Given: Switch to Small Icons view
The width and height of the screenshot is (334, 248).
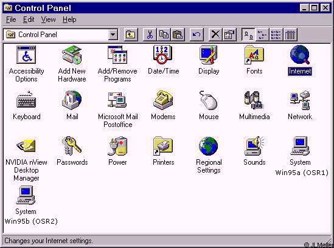Looking at the screenshot, I should point(262,35).
